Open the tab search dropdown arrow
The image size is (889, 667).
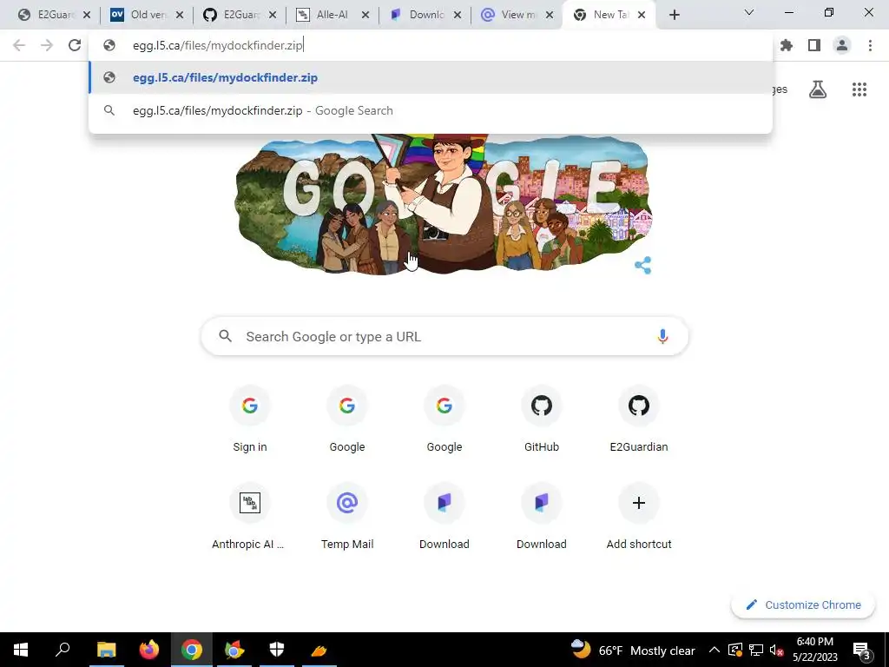click(749, 12)
